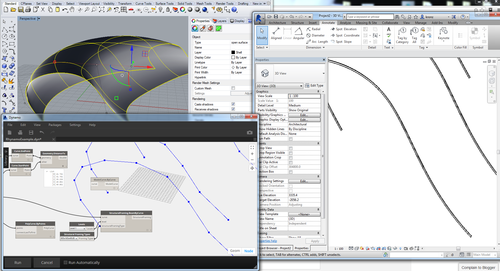Viewport: 500px width, 271px height.
Task: Click the Rhino Save file icon
Action: pos(20,10)
